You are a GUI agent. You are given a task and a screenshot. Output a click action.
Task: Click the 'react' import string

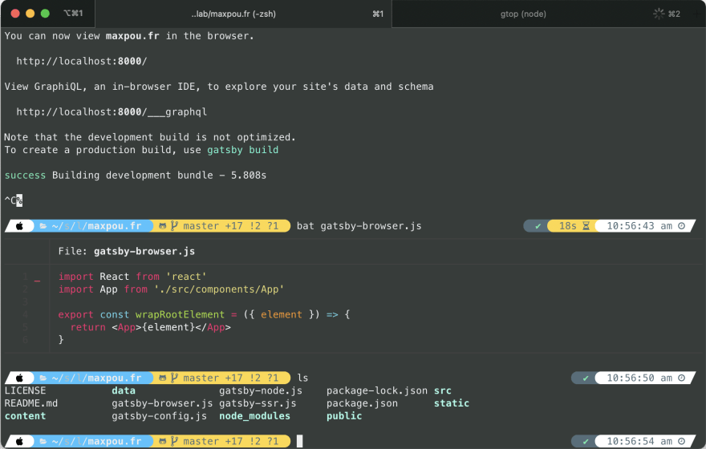pos(186,277)
